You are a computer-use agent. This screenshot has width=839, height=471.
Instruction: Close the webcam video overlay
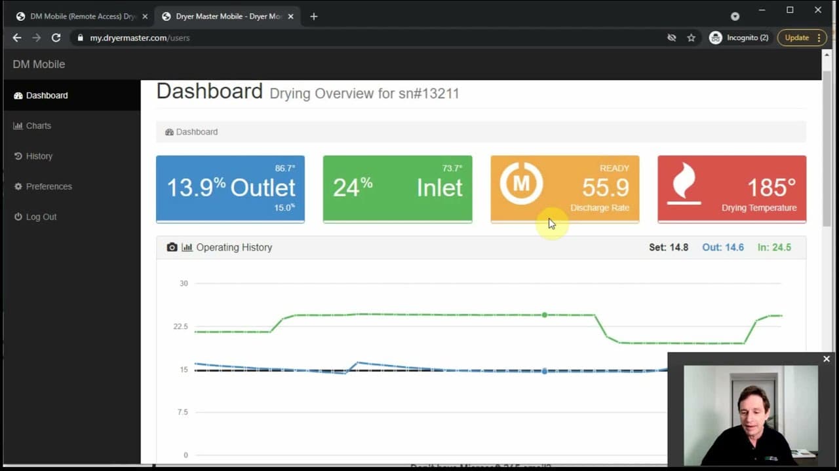point(826,359)
